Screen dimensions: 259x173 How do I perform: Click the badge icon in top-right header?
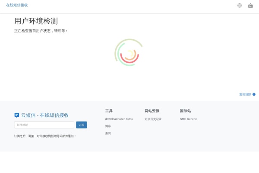point(250,6)
